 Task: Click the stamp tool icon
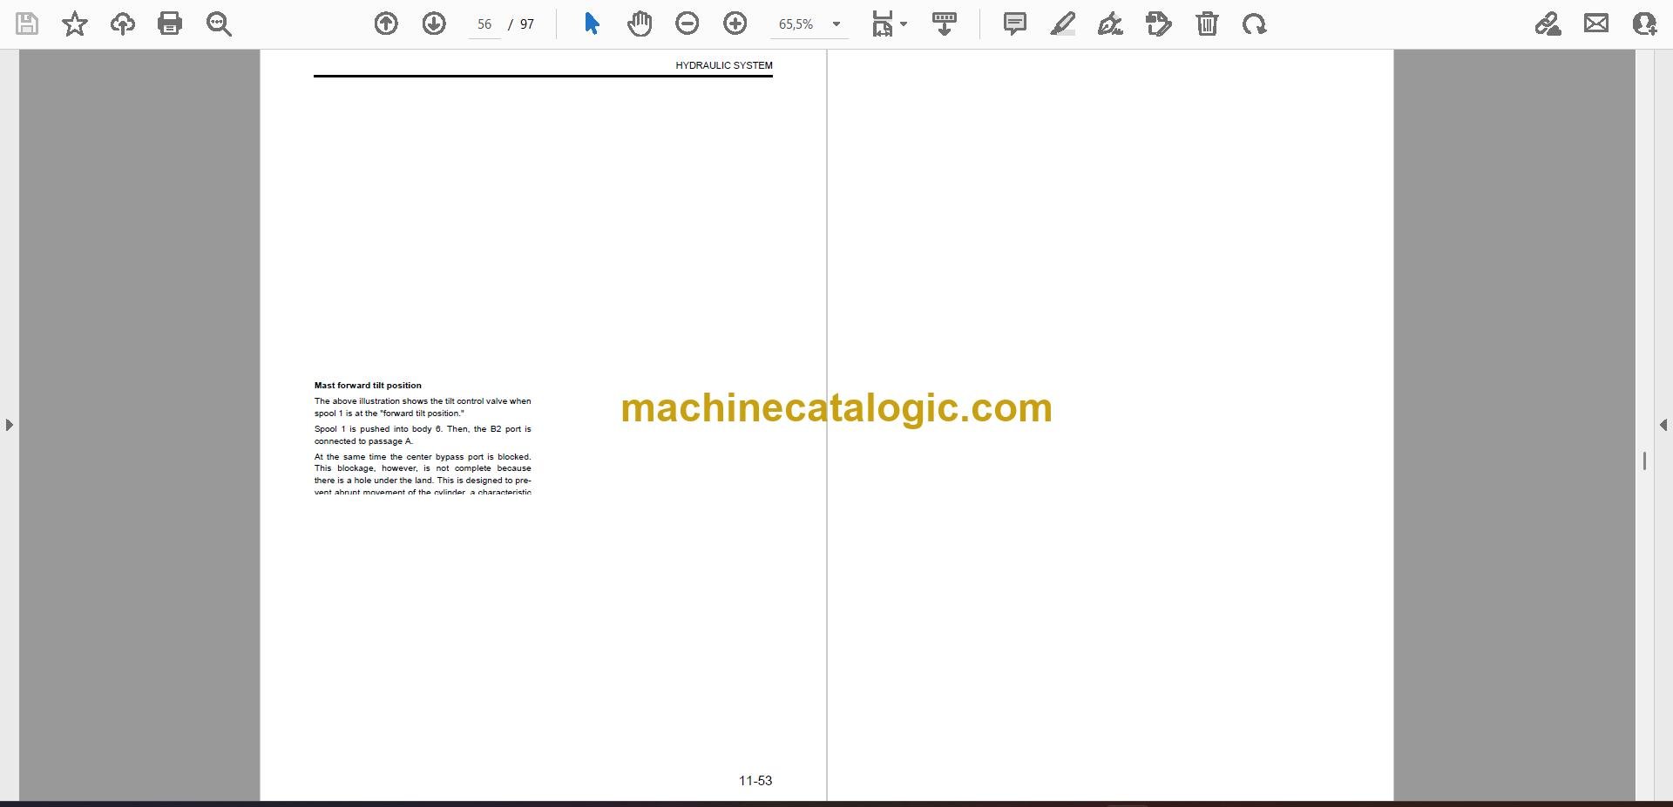click(x=1159, y=24)
